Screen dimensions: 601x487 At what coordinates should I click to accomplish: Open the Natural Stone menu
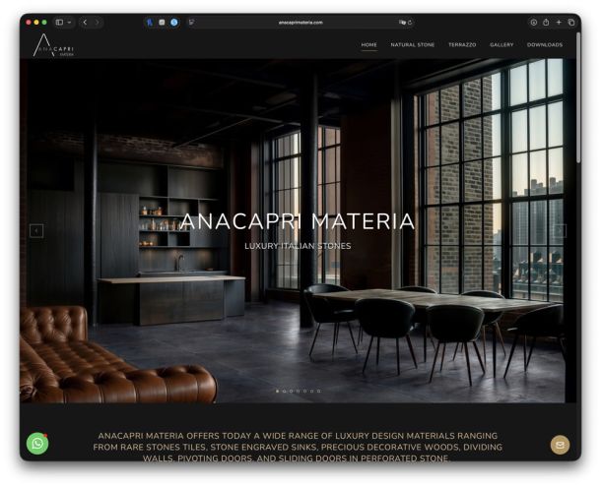pos(412,44)
